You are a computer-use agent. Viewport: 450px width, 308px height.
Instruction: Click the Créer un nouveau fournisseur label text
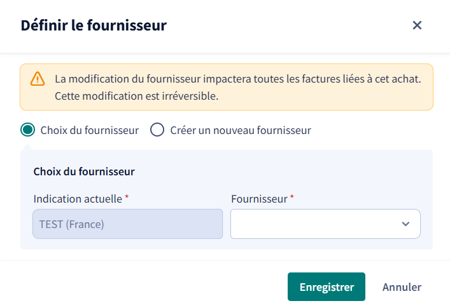241,130
